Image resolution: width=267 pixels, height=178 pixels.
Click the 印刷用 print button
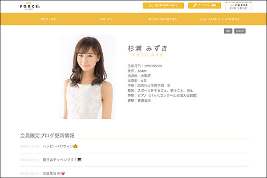pyautogui.click(x=240, y=31)
